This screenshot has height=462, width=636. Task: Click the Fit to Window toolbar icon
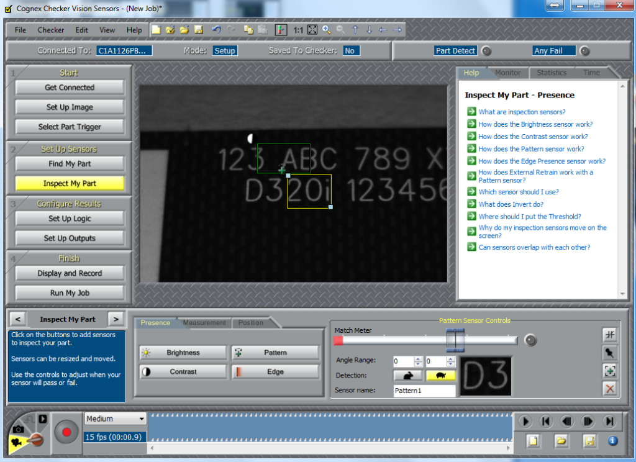coord(312,30)
